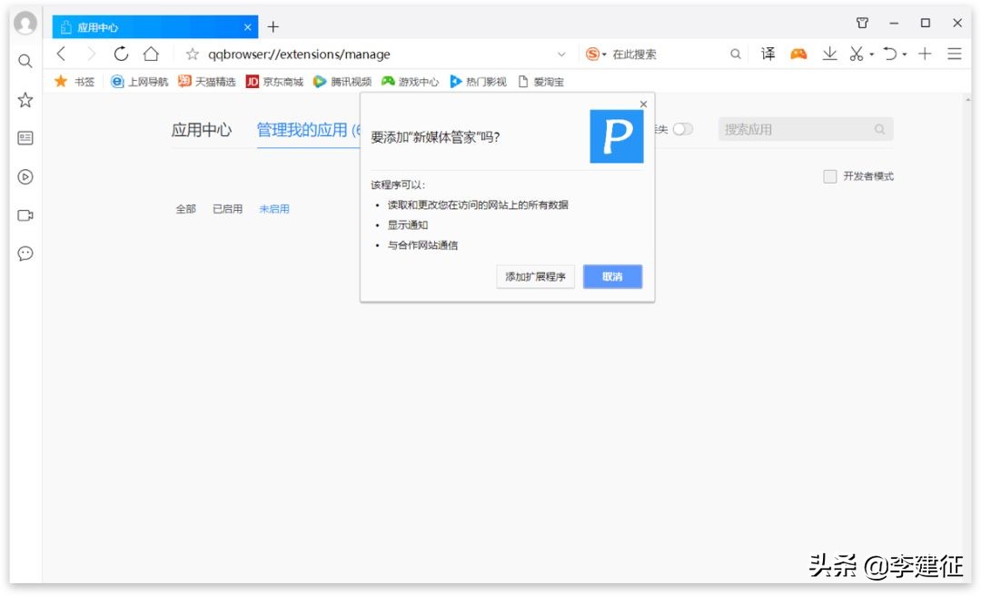Toggle the switch beside the search box
Screen dimensions: 981x596
click(684, 128)
